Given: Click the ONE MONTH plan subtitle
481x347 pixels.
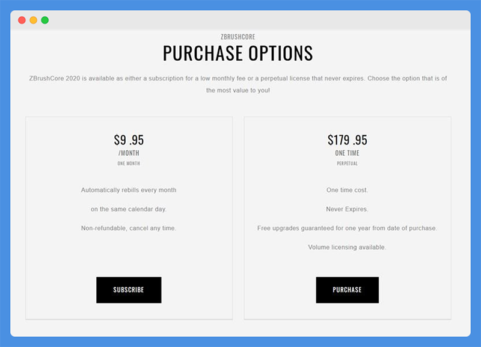Looking at the screenshot, I should pyautogui.click(x=129, y=164).
